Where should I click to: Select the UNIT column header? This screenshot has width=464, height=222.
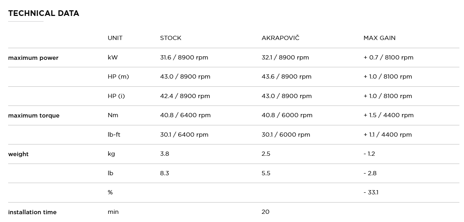[x=115, y=38]
